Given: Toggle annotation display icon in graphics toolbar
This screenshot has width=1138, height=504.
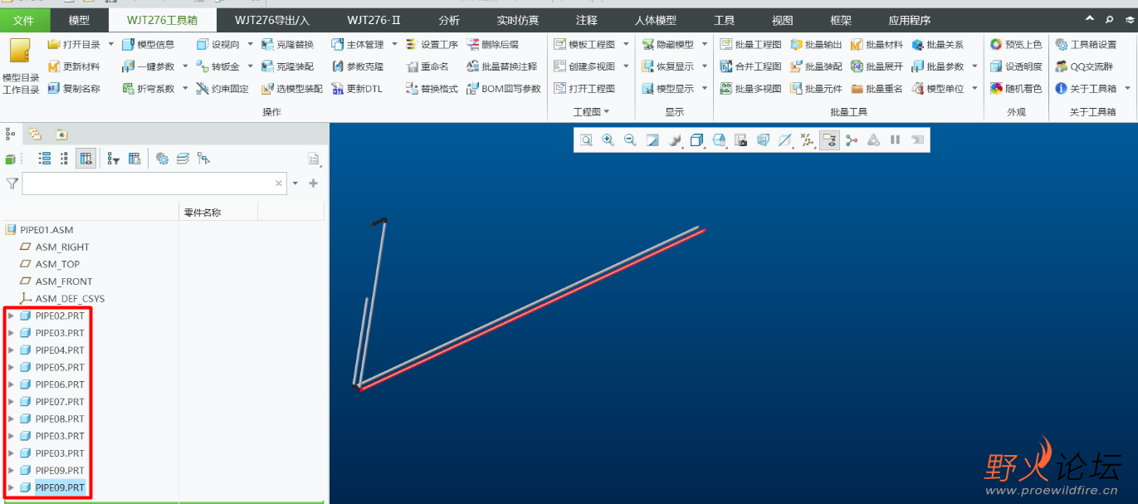Looking at the screenshot, I should click(829, 140).
